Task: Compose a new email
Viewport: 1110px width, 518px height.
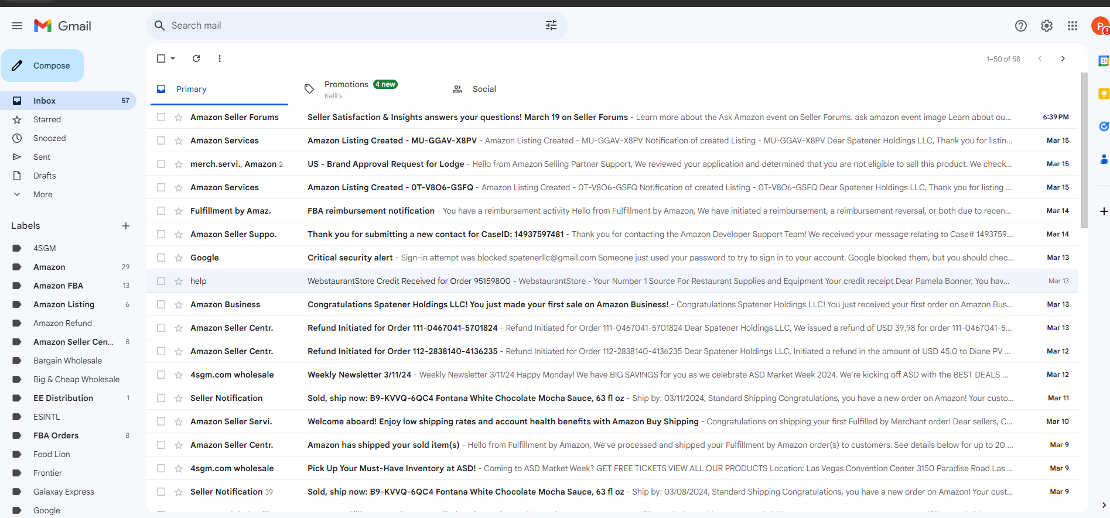Action: (42, 66)
